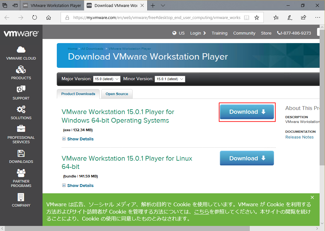Click the vertical scrollbar down arrow

click(x=322, y=223)
